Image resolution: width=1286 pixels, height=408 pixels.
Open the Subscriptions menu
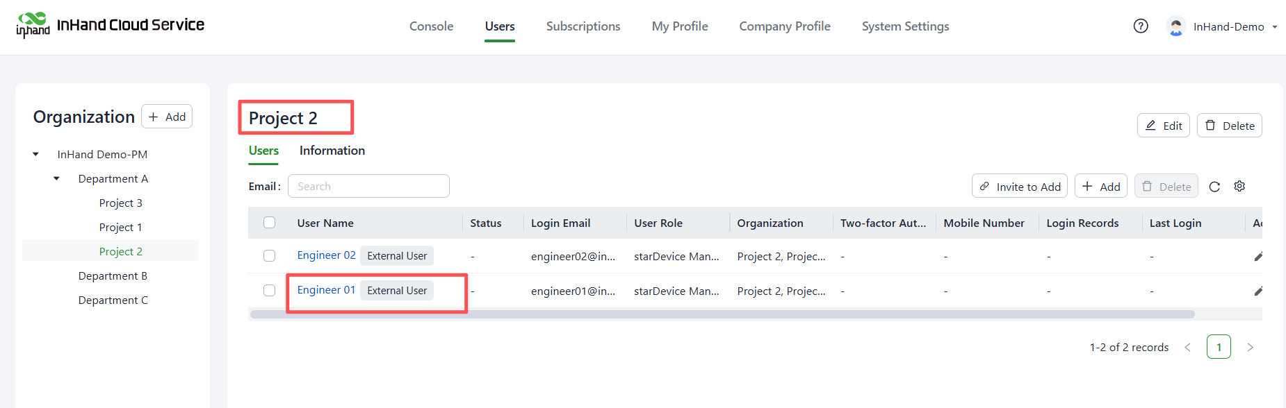pos(583,26)
